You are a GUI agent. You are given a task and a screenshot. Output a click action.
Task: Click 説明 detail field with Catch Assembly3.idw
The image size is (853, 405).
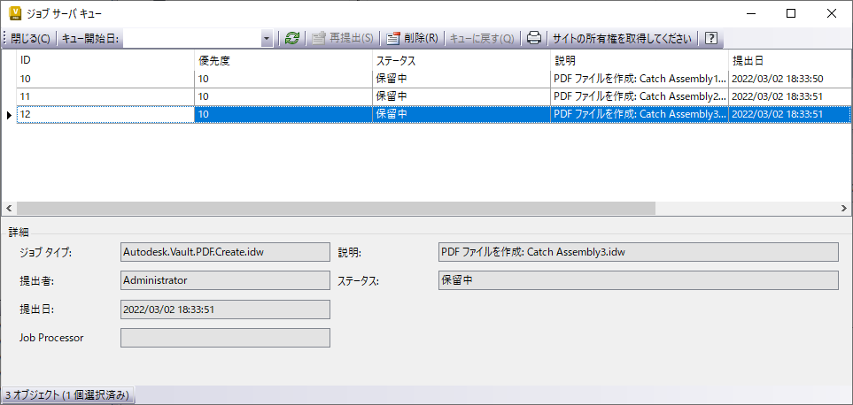(638, 252)
